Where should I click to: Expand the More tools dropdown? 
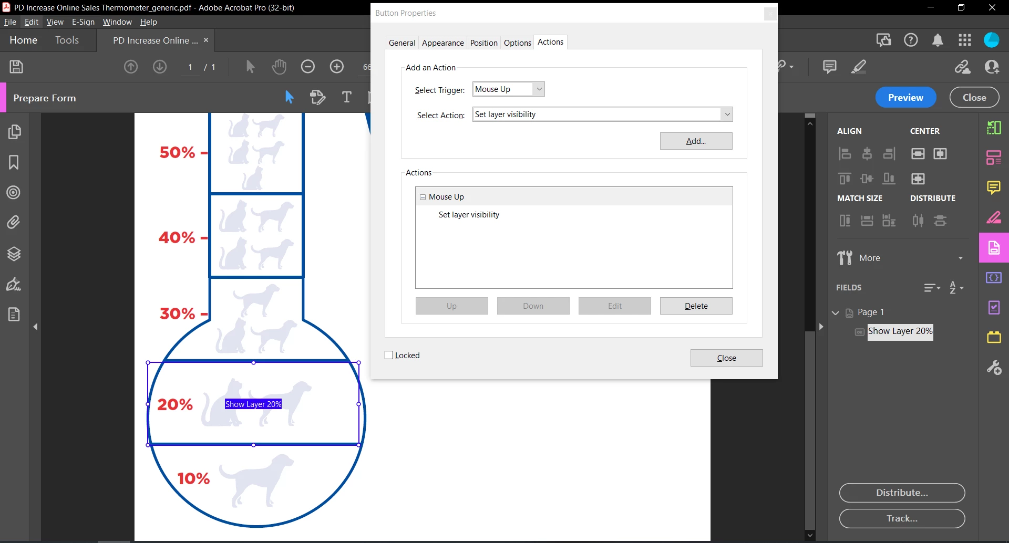[960, 258]
